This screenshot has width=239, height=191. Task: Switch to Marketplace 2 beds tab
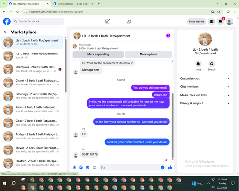(x=73, y=4)
